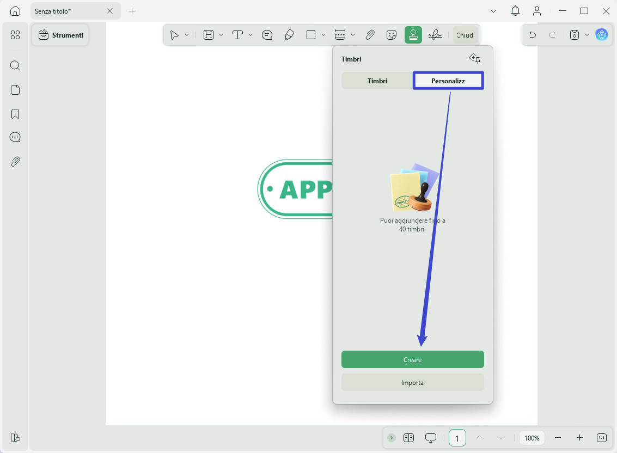Toggle the green stamp tool
The height and width of the screenshot is (453, 617).
click(x=413, y=35)
